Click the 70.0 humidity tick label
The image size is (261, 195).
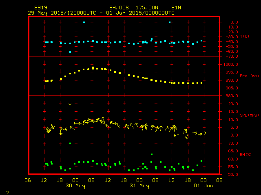click(x=233, y=143)
